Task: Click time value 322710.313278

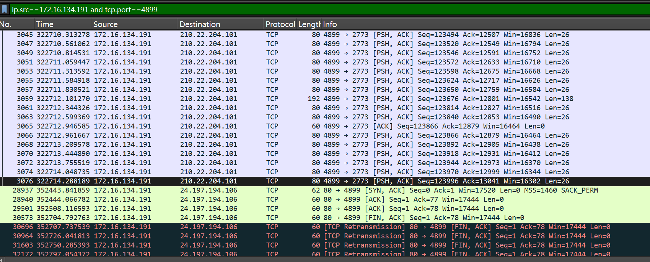Action: pos(63,35)
